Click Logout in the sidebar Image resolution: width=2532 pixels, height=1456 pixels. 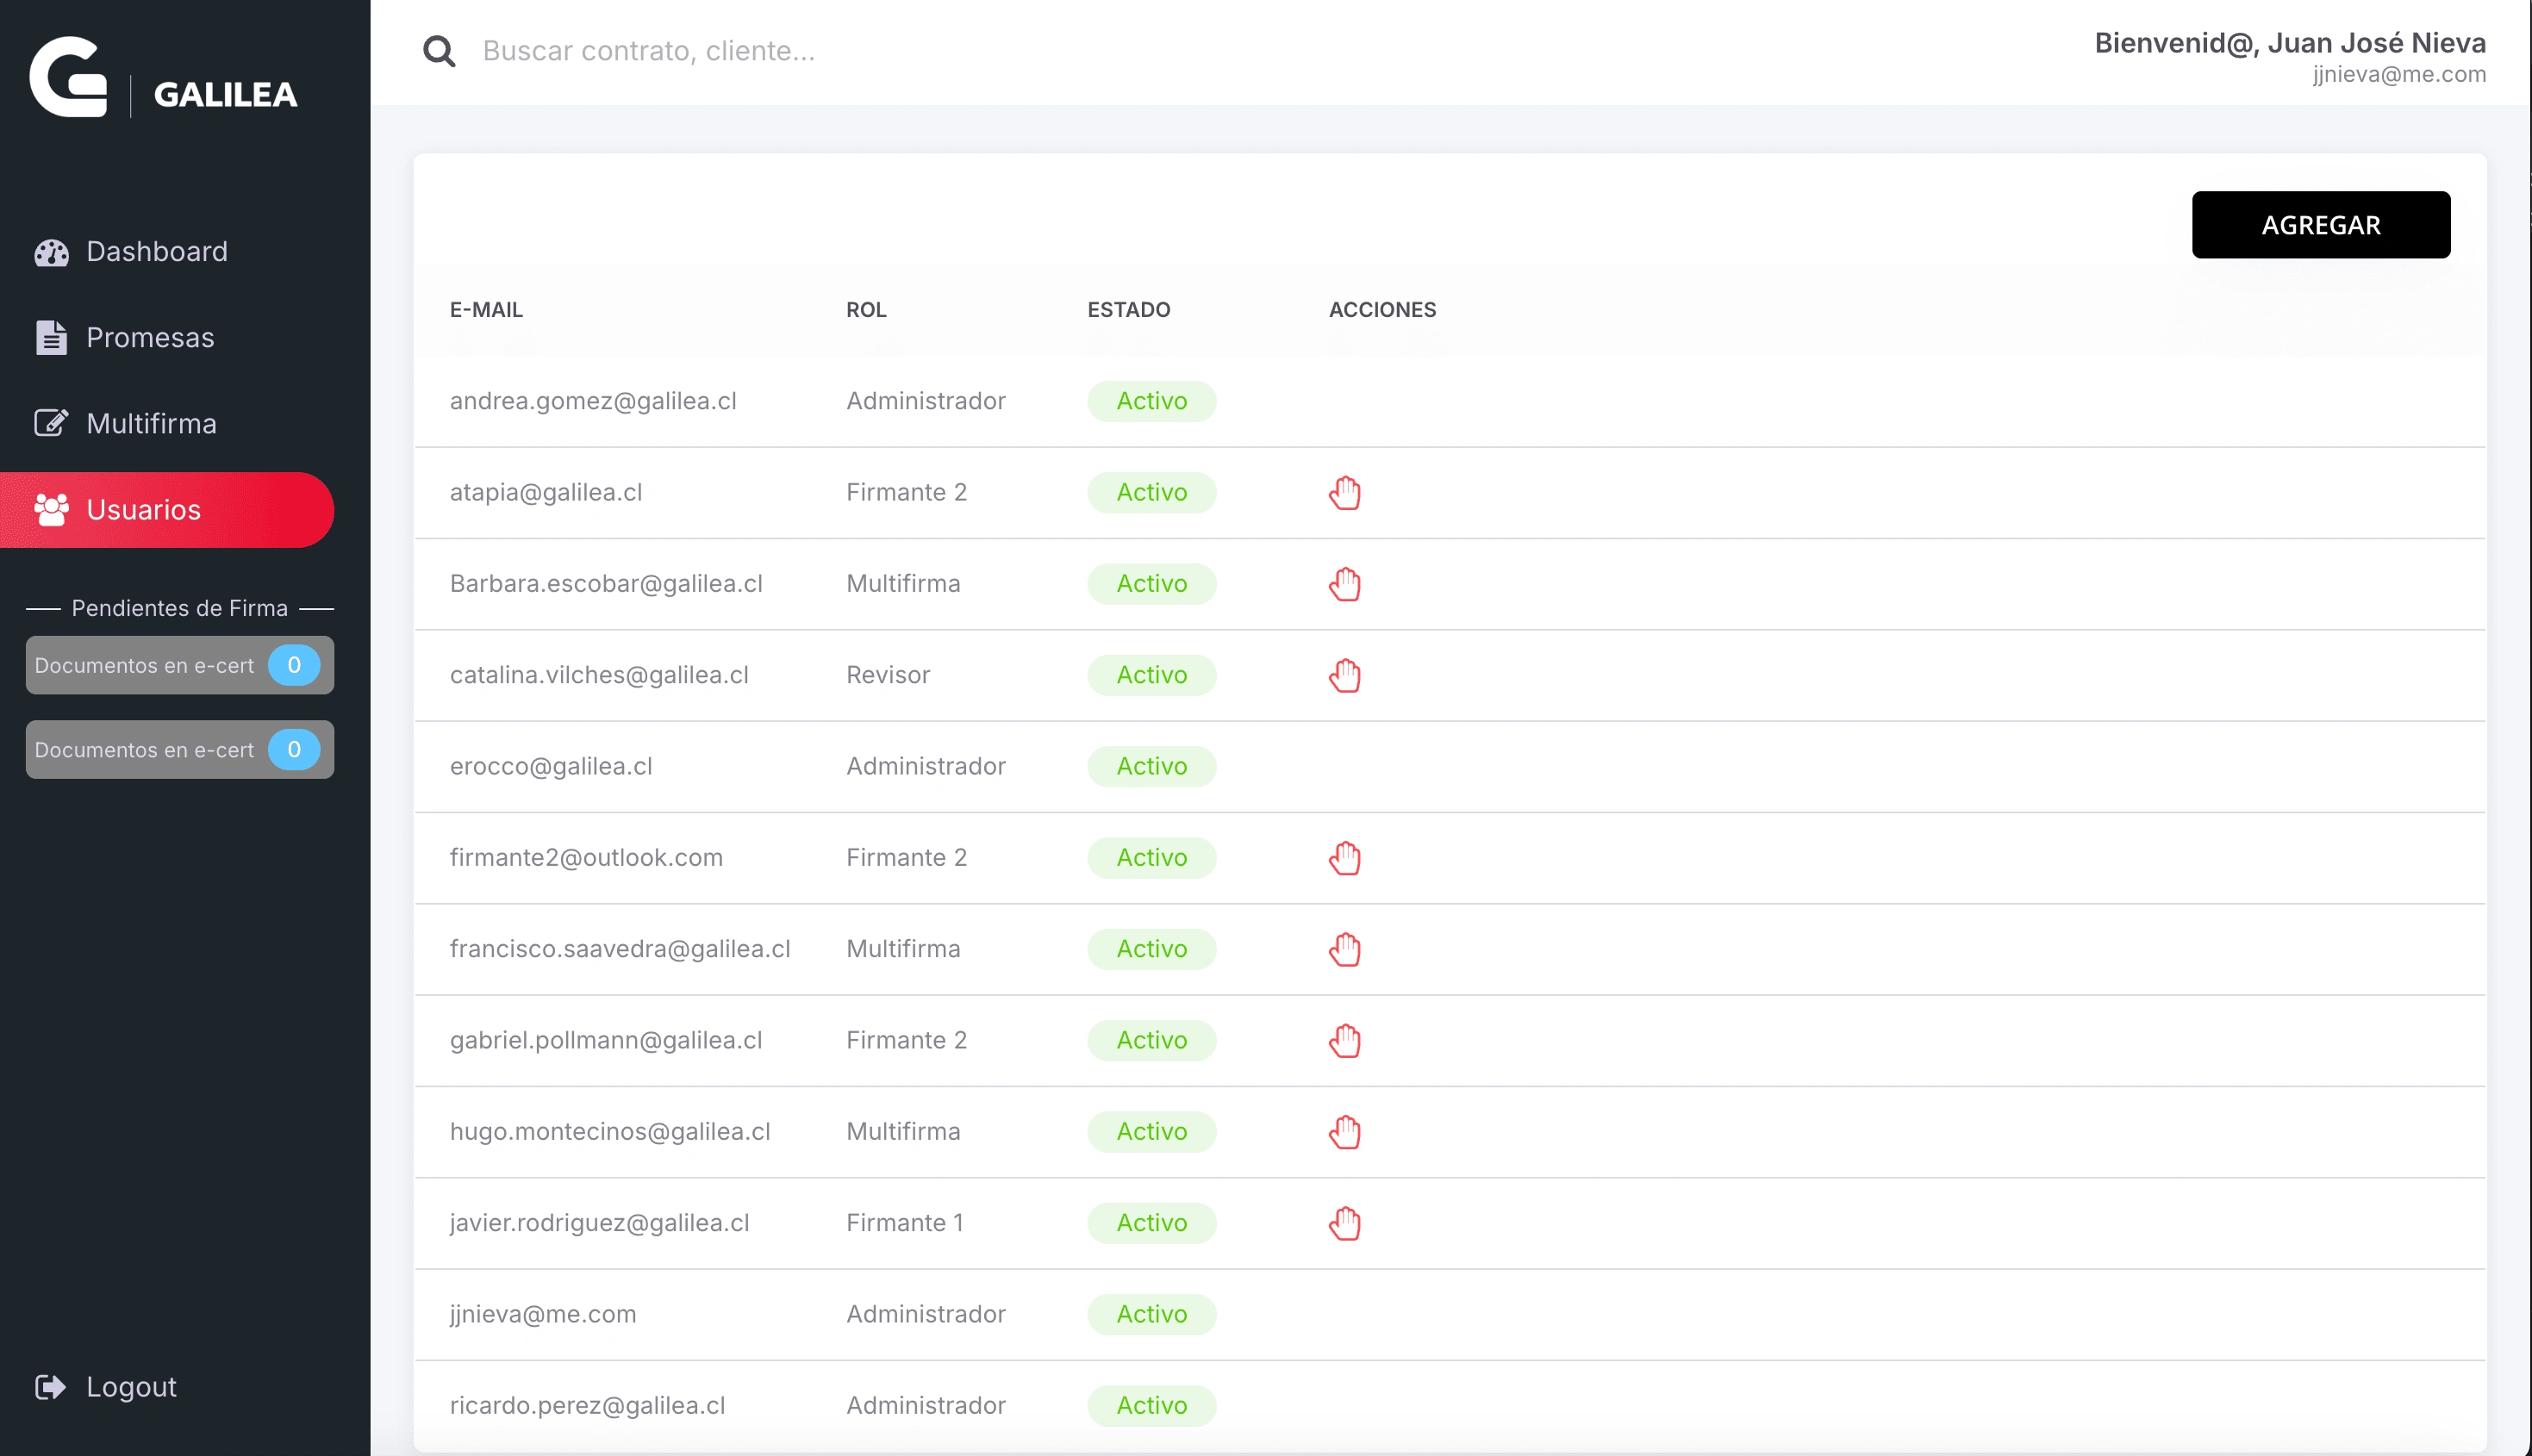[x=130, y=1387]
